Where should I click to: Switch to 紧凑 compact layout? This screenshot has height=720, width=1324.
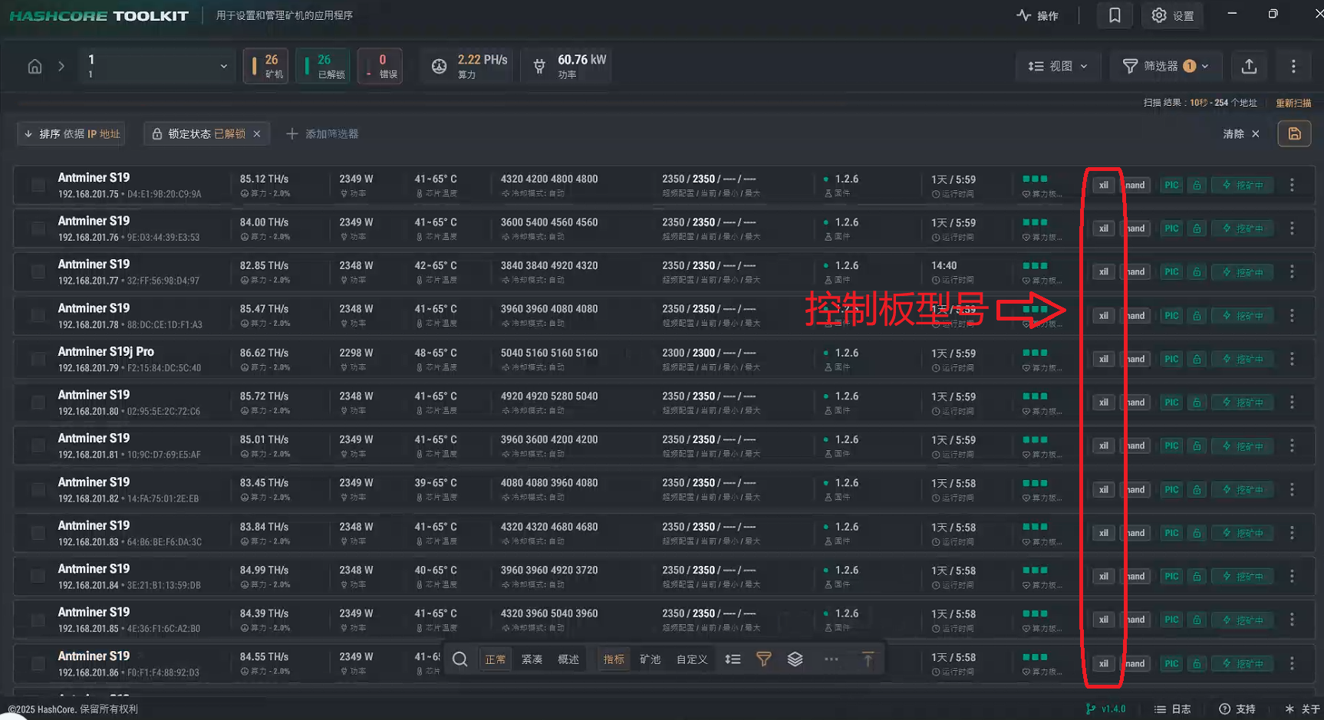click(532, 659)
